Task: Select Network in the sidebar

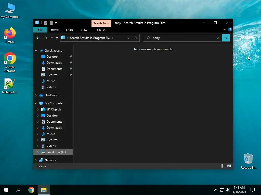Action: 50,160
